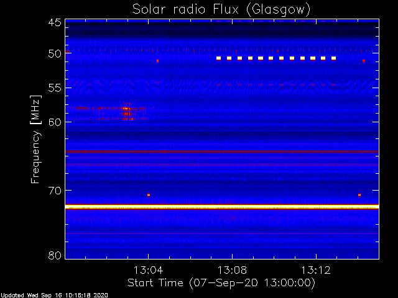This screenshot has height=298, width=398.
Task: Click the red dot at 70 MHz near 13:14
Action: 359,195
